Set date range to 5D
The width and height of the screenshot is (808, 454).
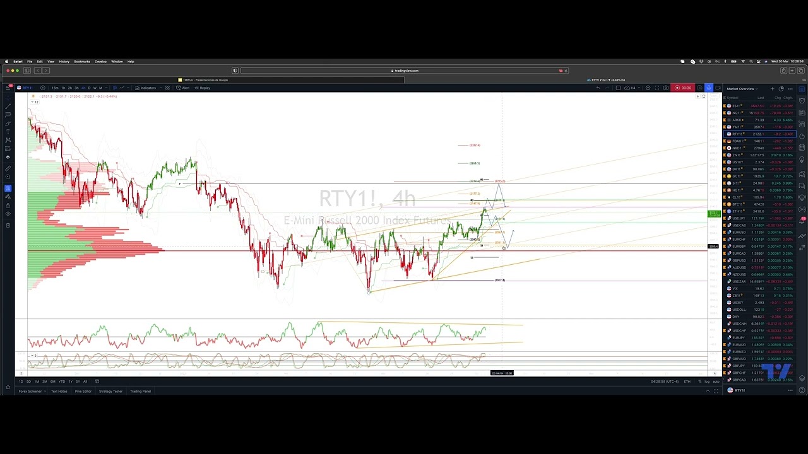pos(28,381)
